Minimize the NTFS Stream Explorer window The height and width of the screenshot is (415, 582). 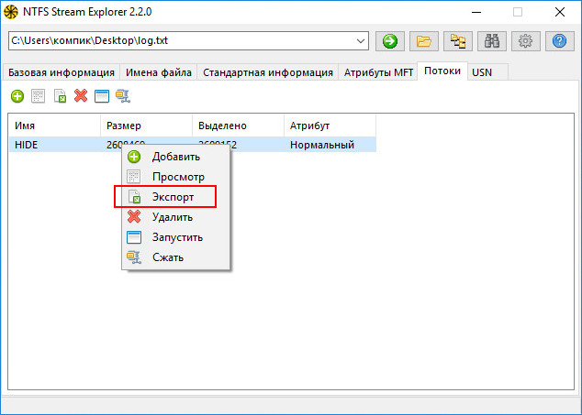tap(476, 12)
